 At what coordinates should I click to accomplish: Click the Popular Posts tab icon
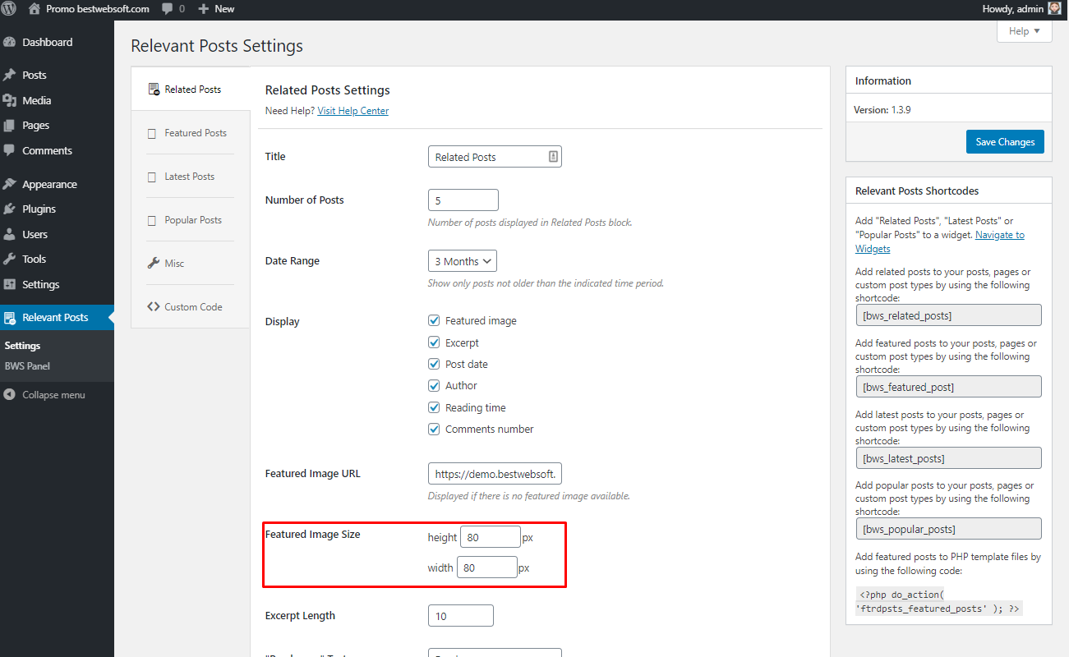click(x=151, y=221)
